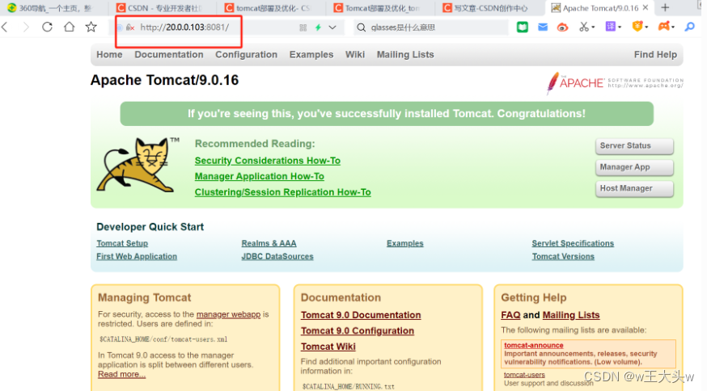The image size is (707, 391).
Task: Click Find Help in the nav bar
Action: [x=655, y=54]
